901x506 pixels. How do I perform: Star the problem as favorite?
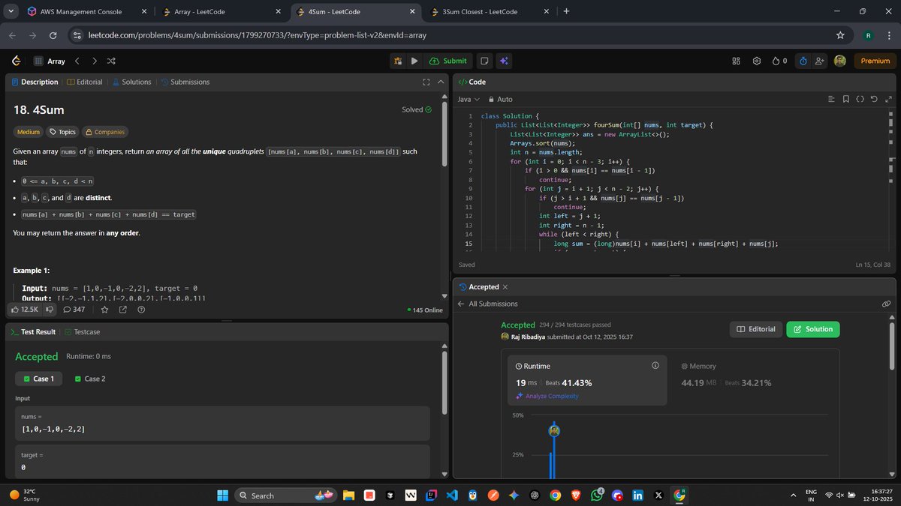tap(104, 309)
